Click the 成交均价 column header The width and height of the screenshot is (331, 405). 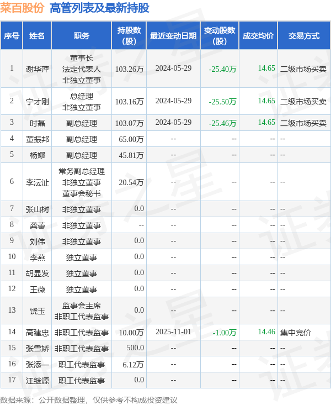pos(258,36)
